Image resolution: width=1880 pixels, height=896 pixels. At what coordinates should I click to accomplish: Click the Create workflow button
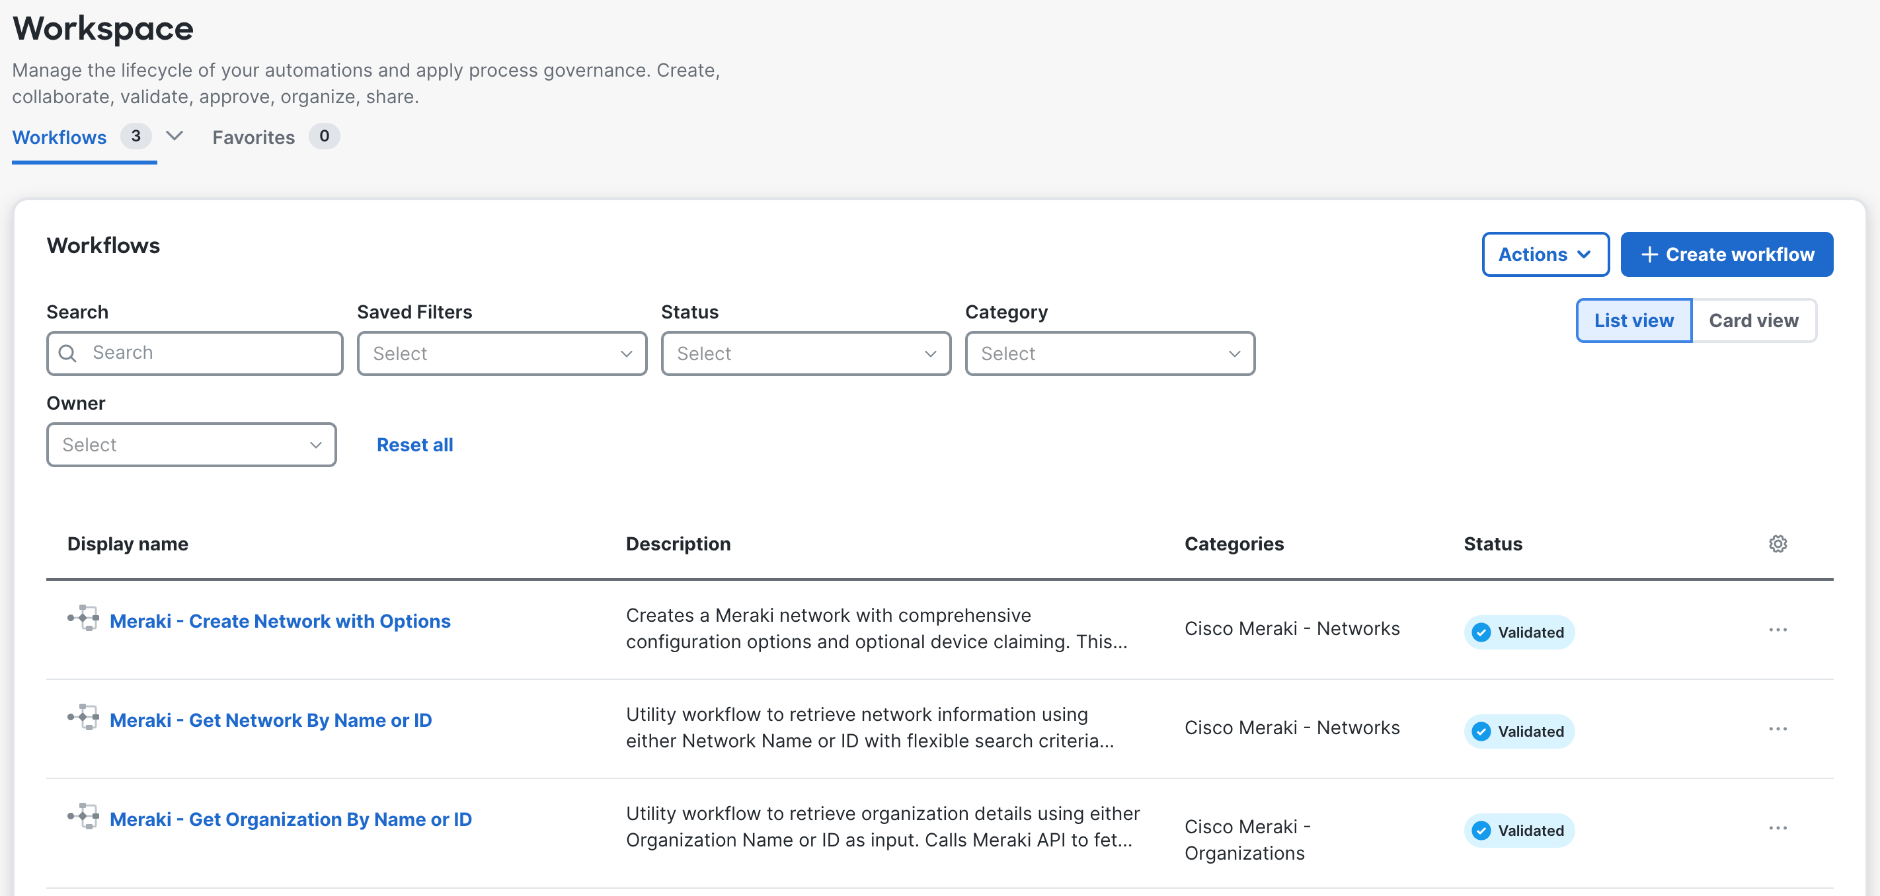(x=1726, y=254)
